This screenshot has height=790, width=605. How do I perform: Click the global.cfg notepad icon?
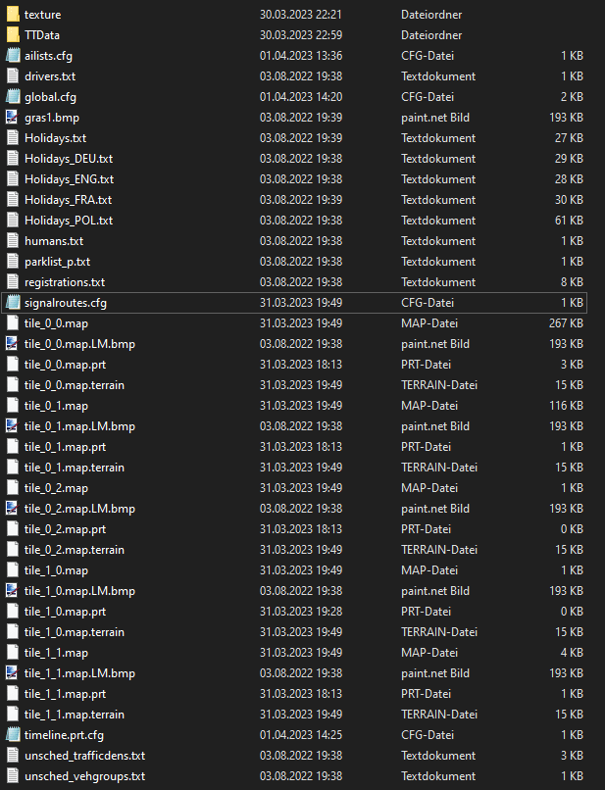13,97
